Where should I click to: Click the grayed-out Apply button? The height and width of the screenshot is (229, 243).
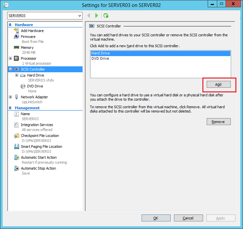pos(221,218)
